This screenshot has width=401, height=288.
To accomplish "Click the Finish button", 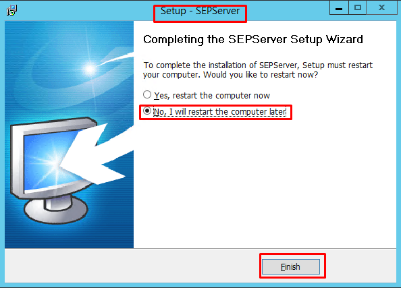I will coord(291,267).
